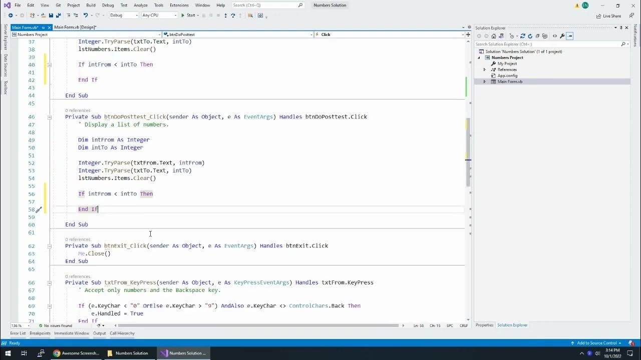This screenshot has width=641, height=360.
Task: Click the View Code icon in Solution Explorer
Action: [x=555, y=36]
